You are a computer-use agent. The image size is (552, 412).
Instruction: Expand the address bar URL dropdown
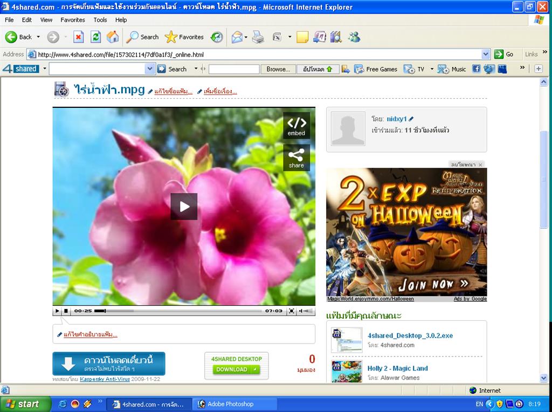point(485,54)
